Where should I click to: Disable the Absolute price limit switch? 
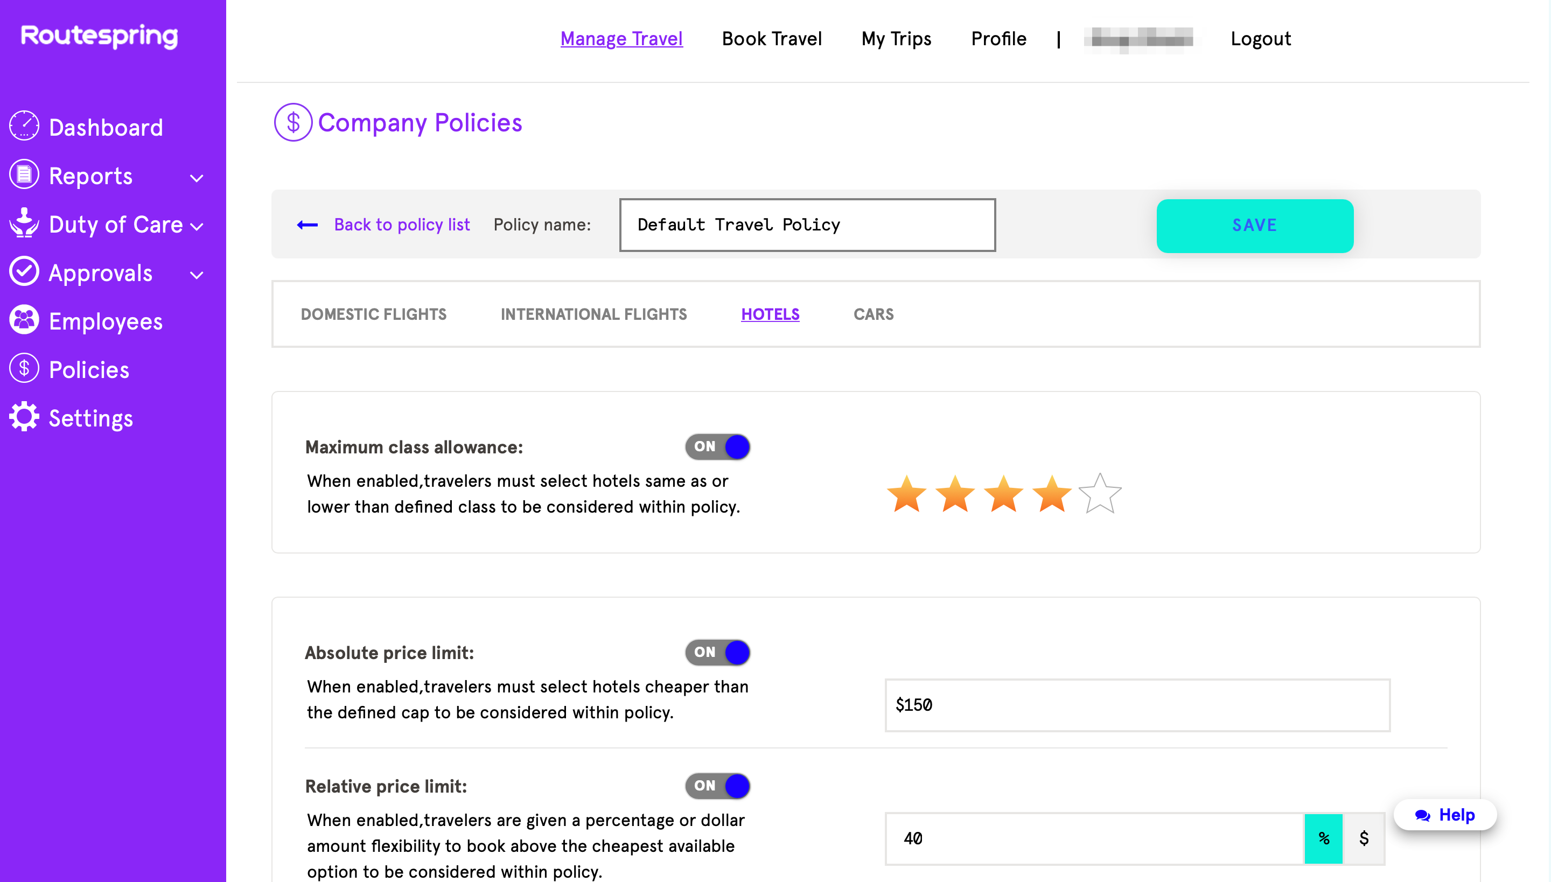click(717, 653)
